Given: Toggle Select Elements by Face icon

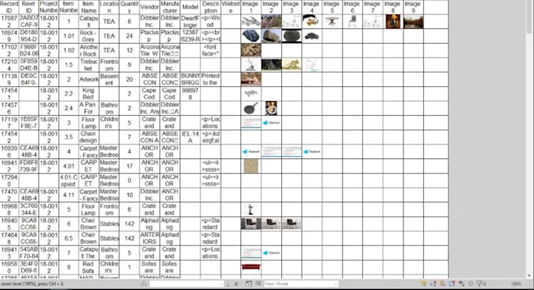Looking at the screenshot, I should (x=452, y=284).
